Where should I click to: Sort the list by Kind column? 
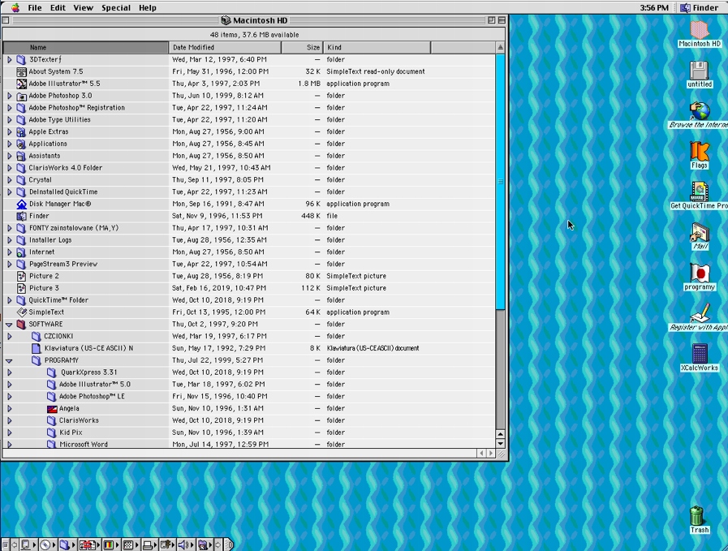coord(377,47)
